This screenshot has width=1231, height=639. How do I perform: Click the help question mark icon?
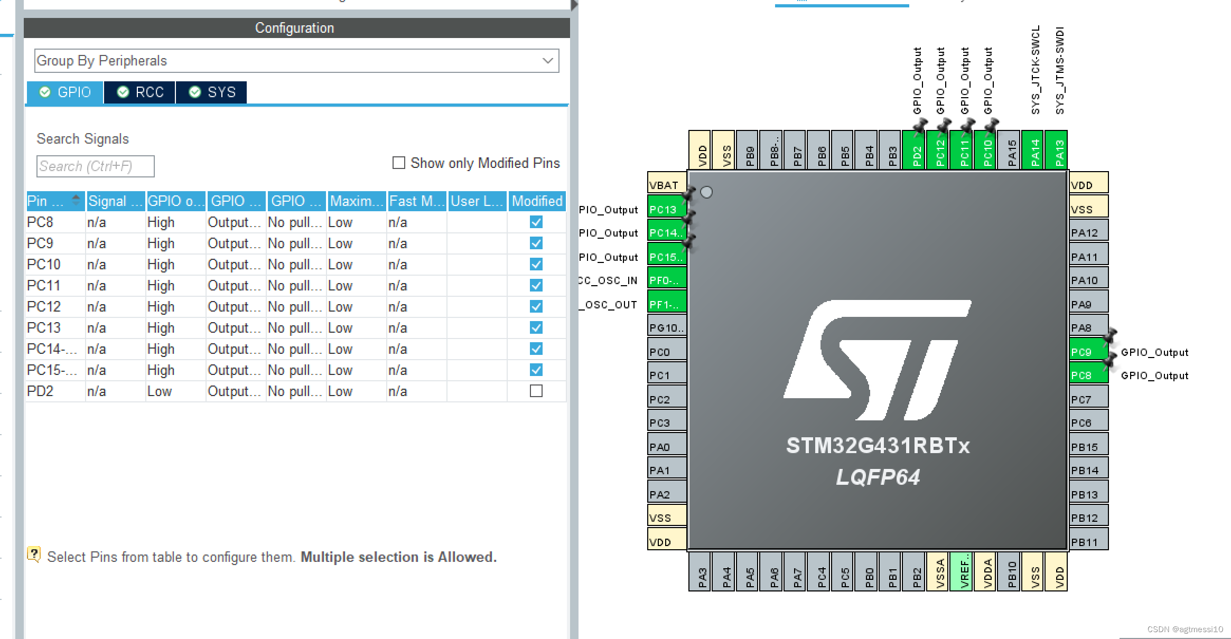[x=34, y=553]
